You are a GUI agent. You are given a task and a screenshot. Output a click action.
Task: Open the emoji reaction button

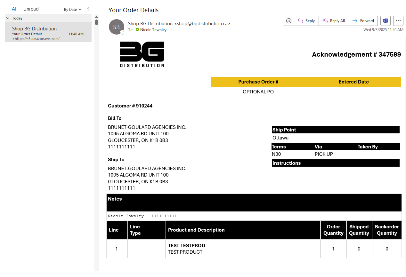[x=289, y=21]
